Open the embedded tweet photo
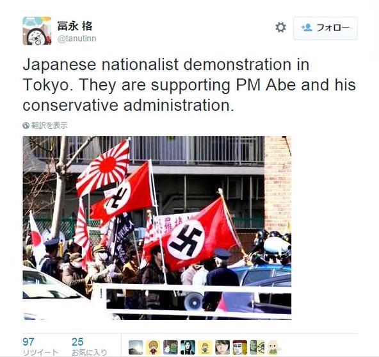Screen dimensions: 379x357 [x=157, y=228]
